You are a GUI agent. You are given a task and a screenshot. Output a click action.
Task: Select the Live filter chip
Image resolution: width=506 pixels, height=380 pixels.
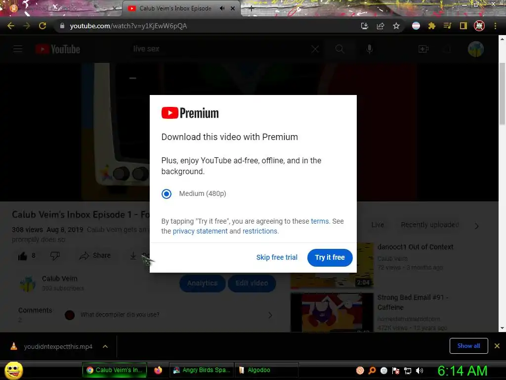378,225
